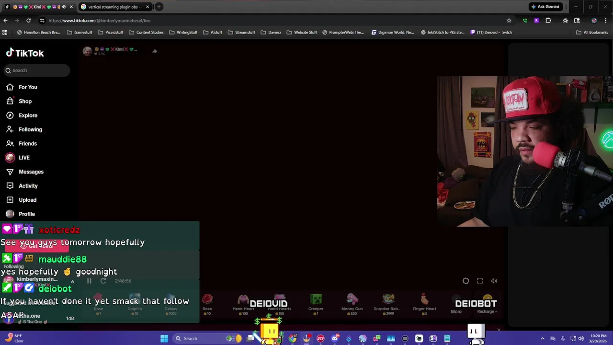Open the green phone browser extension
This screenshot has height=345, width=613.
525,21
